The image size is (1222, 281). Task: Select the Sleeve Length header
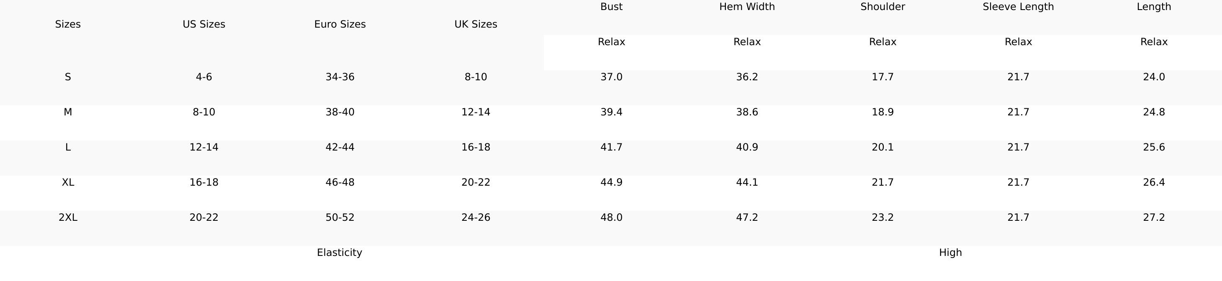[x=1018, y=7]
